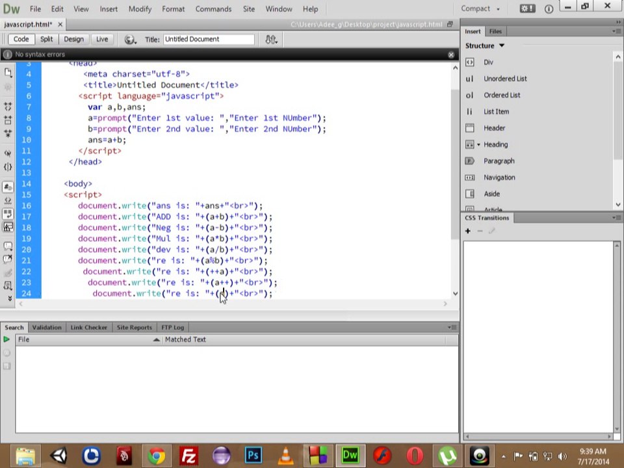
Task: Switch to the Link Checker tab
Action: (89, 328)
